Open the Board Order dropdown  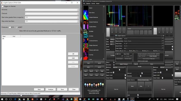click(163, 46)
